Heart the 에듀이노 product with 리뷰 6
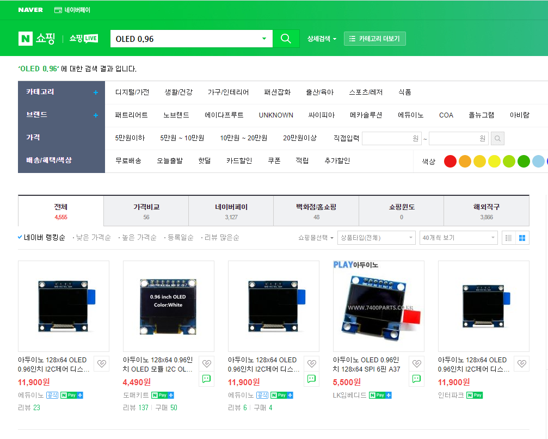 click(x=312, y=363)
